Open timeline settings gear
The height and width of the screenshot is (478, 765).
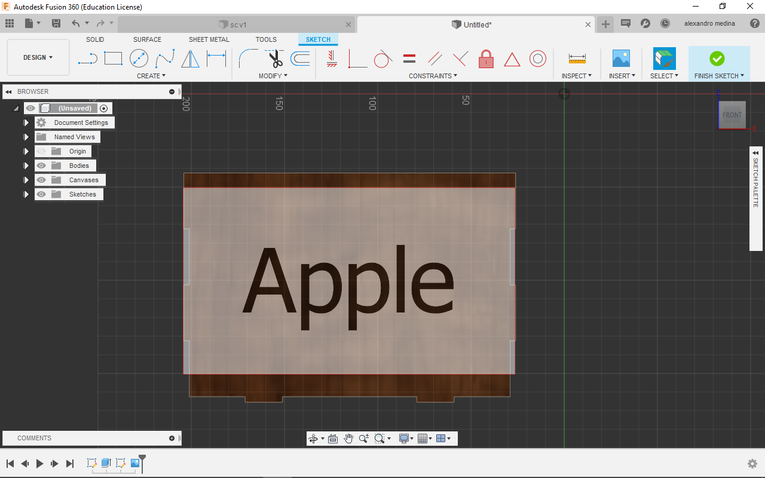point(752,464)
